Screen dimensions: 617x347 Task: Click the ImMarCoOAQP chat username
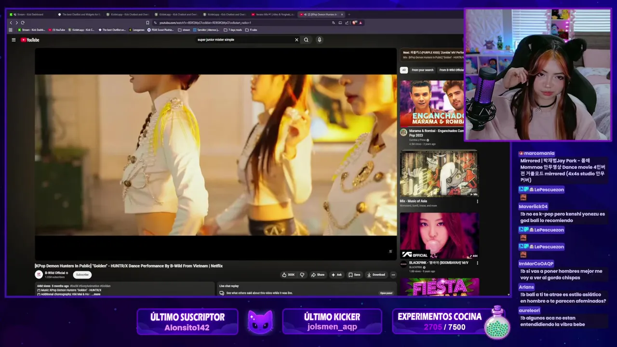point(536,264)
